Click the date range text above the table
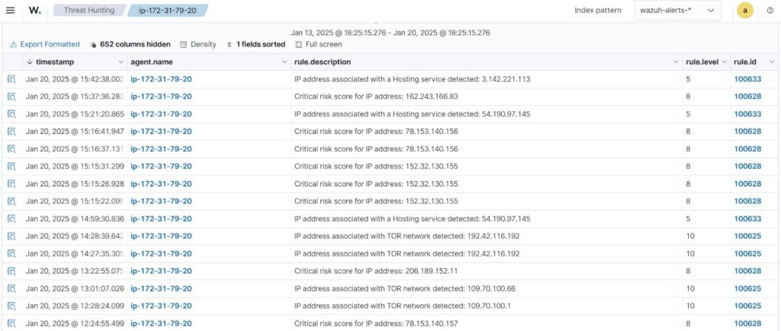 [390, 33]
